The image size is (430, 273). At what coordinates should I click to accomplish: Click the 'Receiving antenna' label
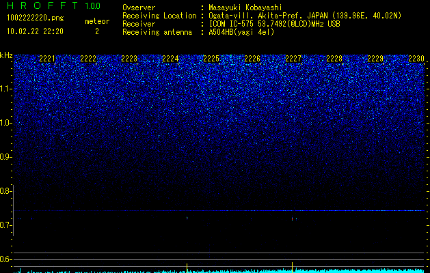pos(157,32)
